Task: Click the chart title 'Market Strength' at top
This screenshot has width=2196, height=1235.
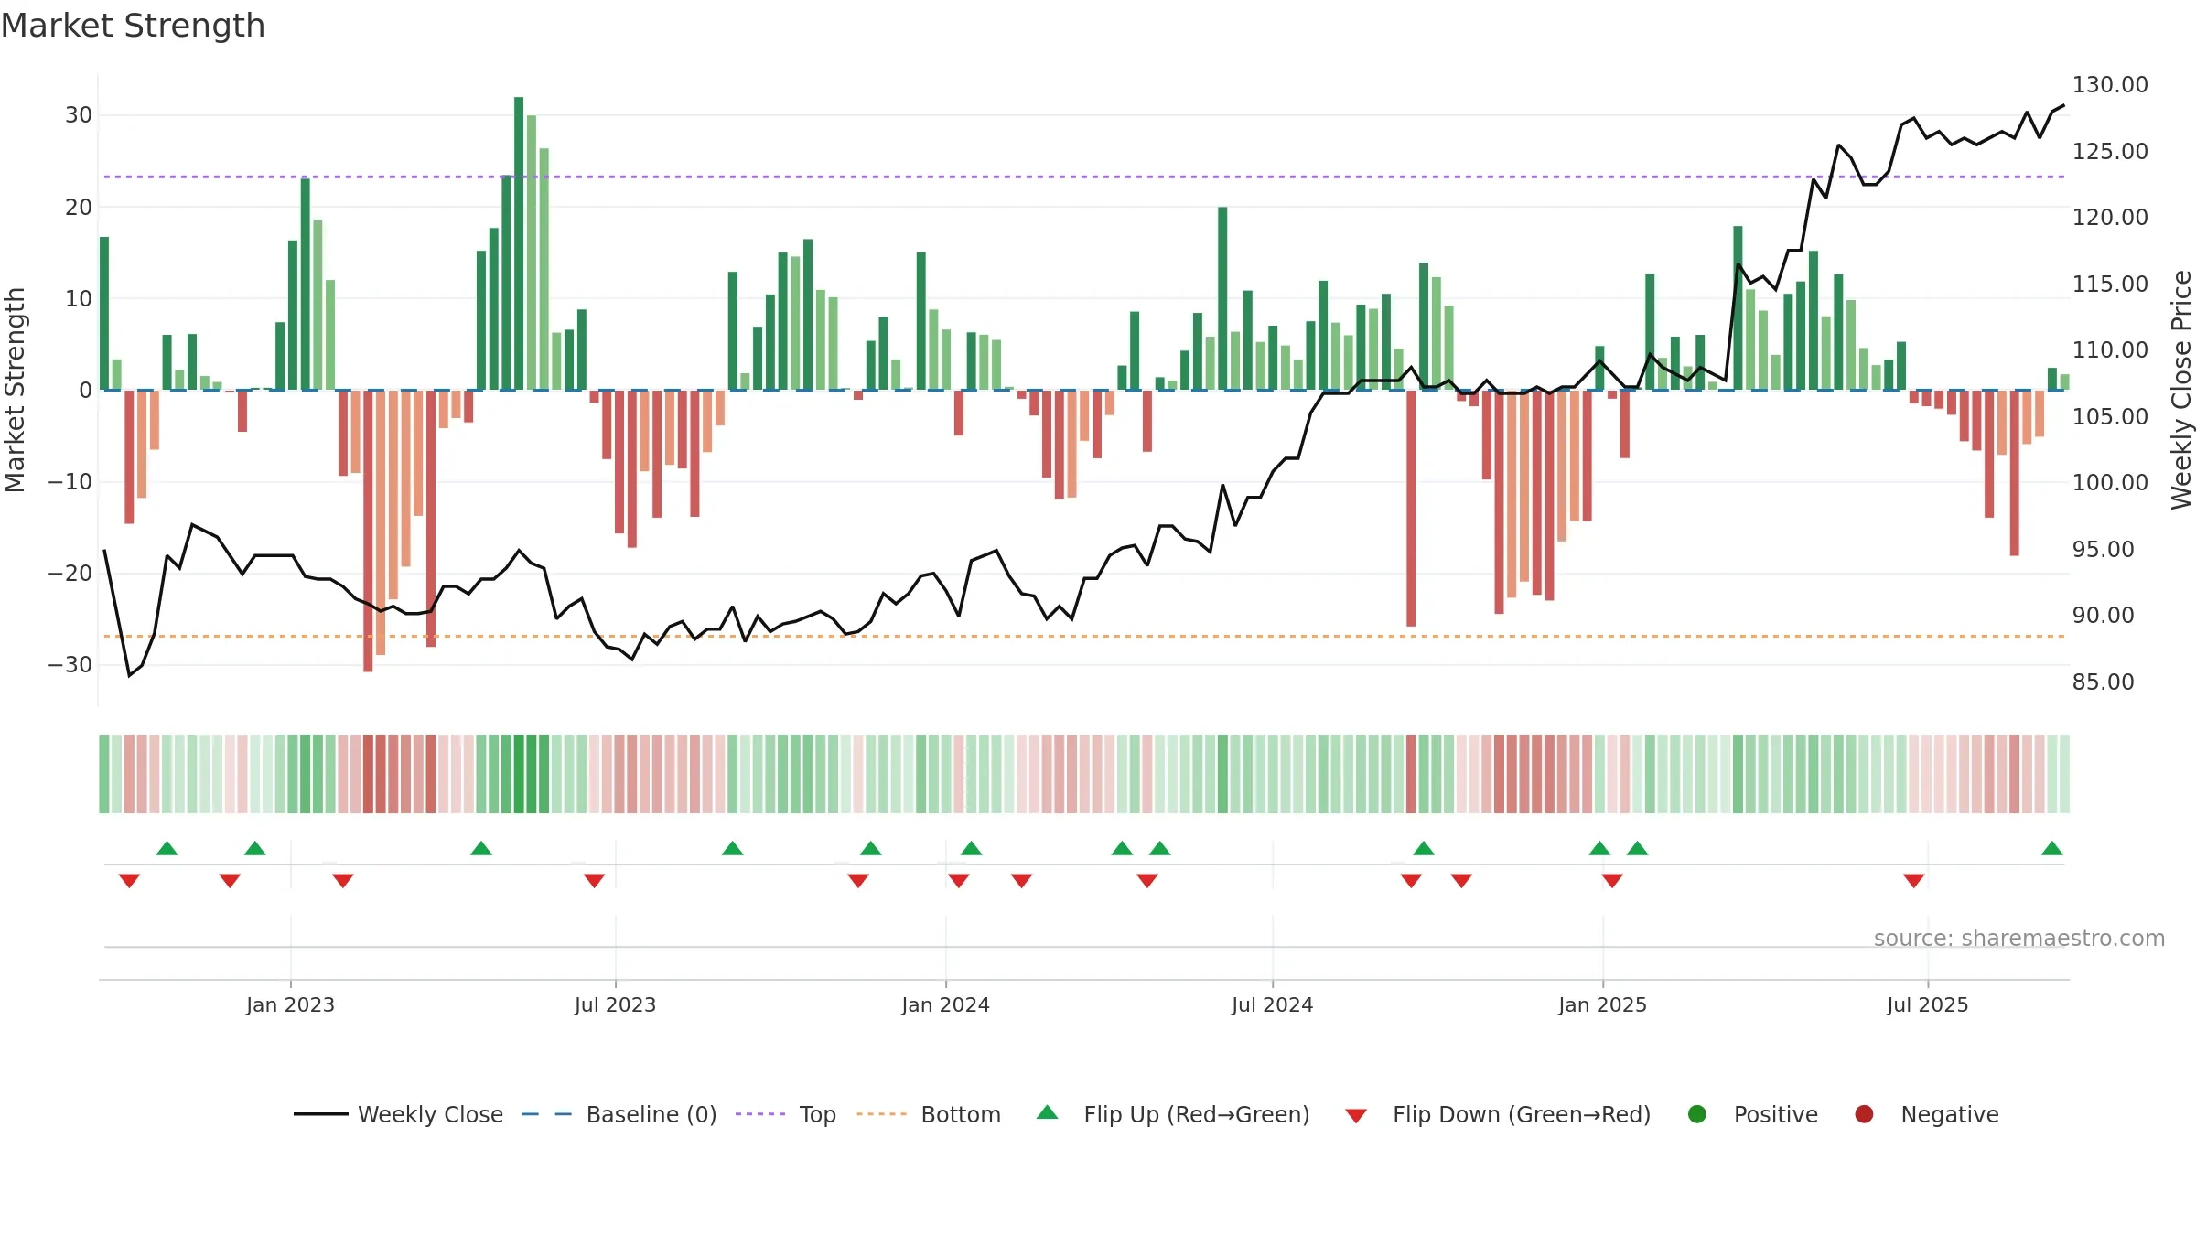Action: 133,26
